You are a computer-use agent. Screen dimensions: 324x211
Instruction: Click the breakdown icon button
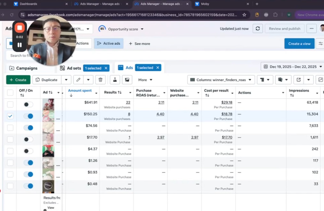pos(262,80)
